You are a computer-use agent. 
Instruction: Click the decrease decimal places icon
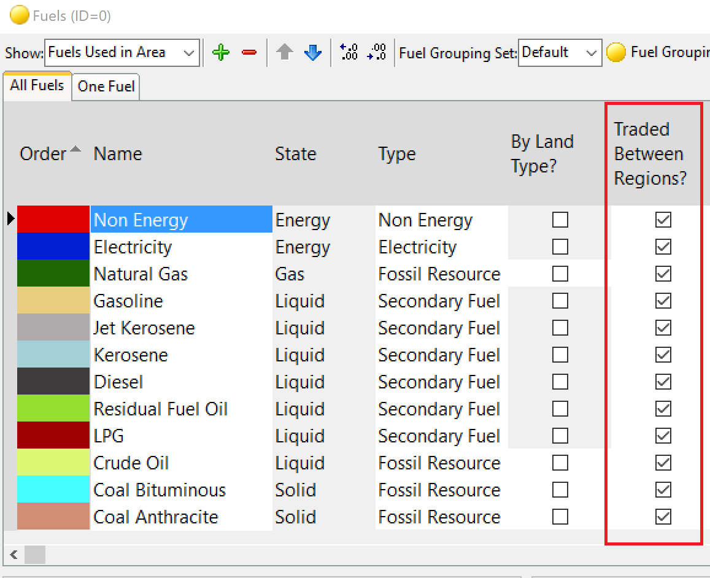coord(377,53)
